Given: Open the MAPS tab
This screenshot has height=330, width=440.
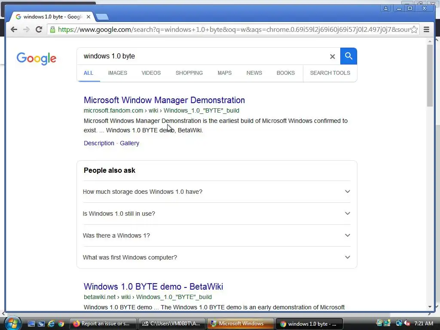Looking at the screenshot, I should [224, 73].
